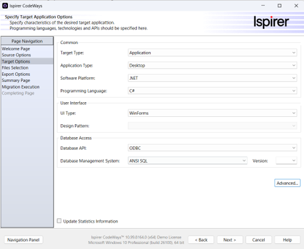Viewport: 304px width, 249px height.
Task: Click the Ispirer CodeWays app icon
Action: click(x=5, y=6)
